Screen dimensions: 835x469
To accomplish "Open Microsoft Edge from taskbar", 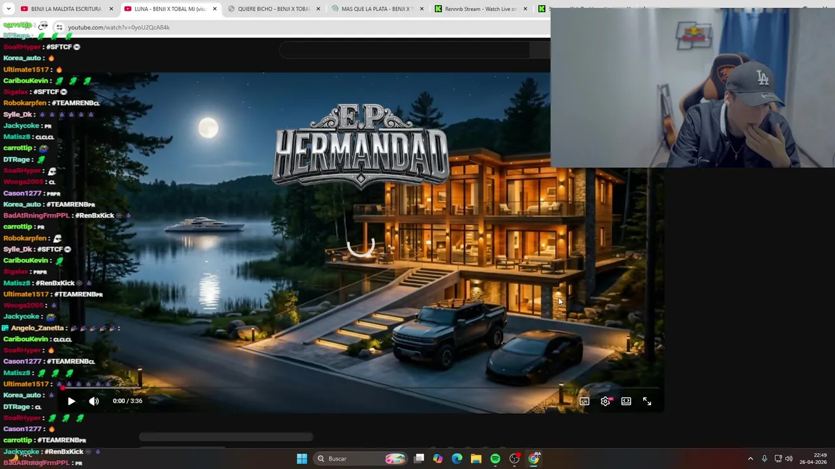I will coord(457,459).
